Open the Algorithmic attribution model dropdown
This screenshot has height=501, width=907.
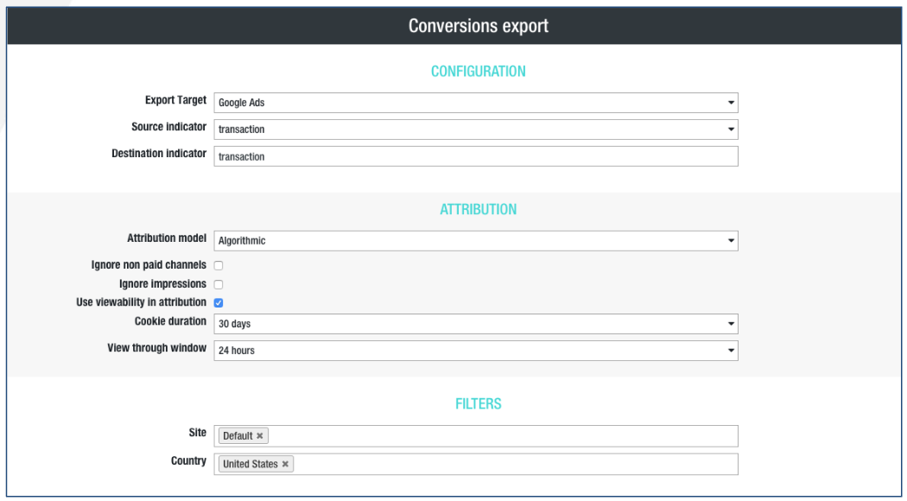pos(475,241)
